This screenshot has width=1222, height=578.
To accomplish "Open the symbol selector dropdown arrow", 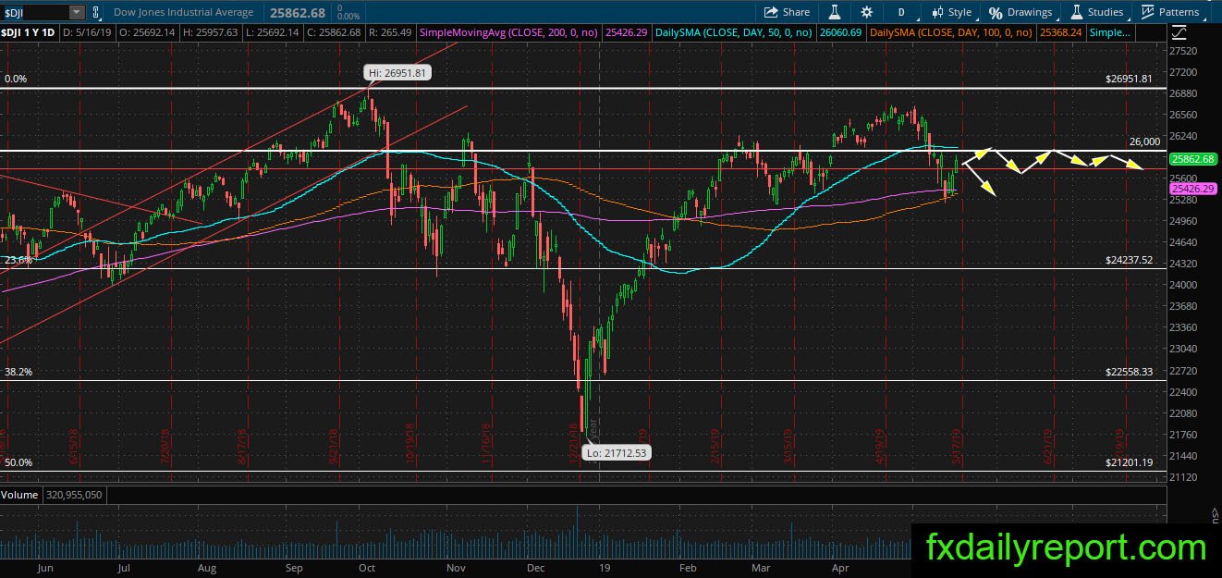I will tap(77, 12).
